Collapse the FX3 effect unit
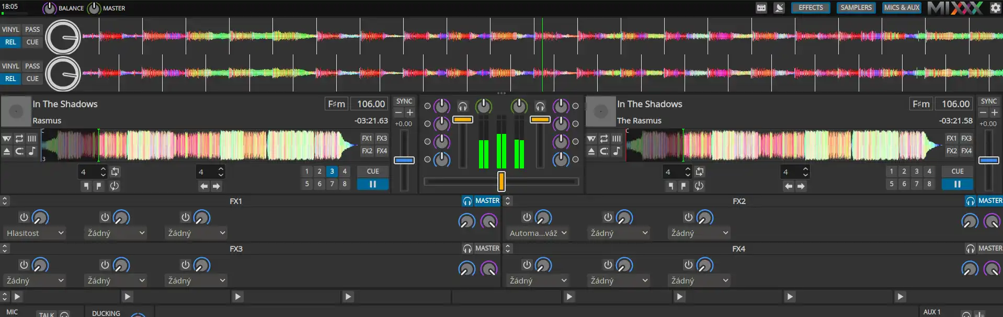 pyautogui.click(x=5, y=248)
